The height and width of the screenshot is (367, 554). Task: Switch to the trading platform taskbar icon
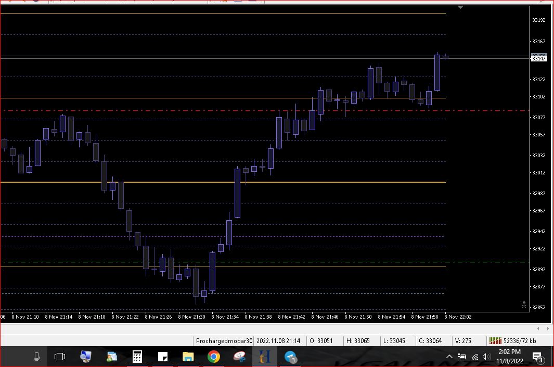pos(265,357)
